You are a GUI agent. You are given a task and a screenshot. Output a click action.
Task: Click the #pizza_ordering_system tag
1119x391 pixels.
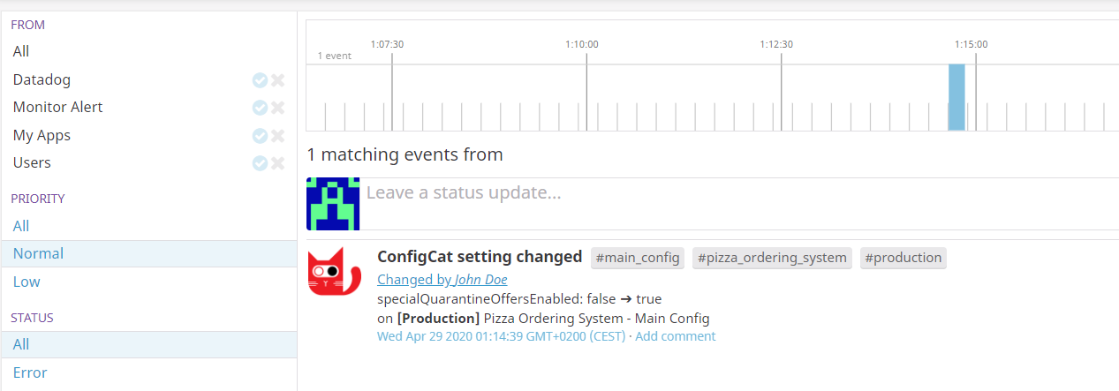coord(772,258)
